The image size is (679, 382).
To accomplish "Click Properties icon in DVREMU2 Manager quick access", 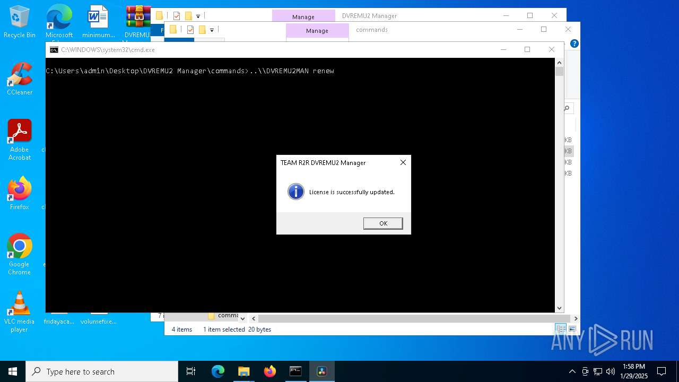I will click(x=177, y=16).
